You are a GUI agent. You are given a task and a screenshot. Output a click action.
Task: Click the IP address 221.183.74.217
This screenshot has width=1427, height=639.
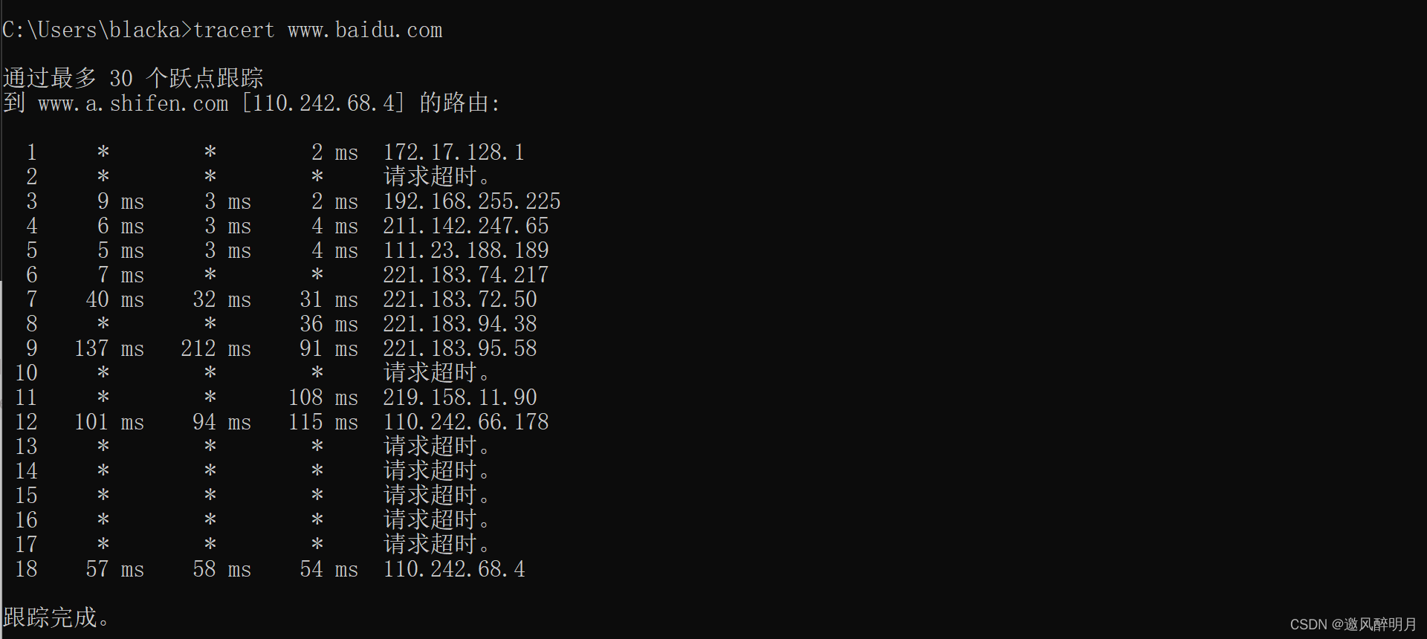coord(465,275)
